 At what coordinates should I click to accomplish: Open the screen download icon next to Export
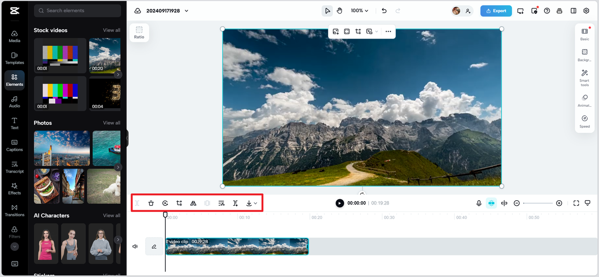(x=520, y=11)
